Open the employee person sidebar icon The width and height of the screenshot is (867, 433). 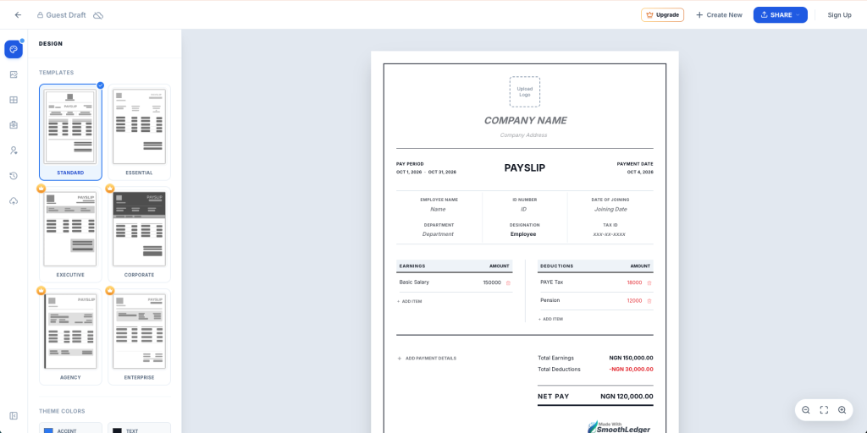point(14,151)
